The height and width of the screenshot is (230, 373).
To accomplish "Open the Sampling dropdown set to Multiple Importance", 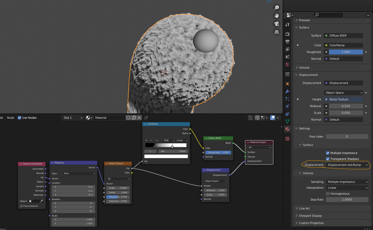I will [x=347, y=182].
